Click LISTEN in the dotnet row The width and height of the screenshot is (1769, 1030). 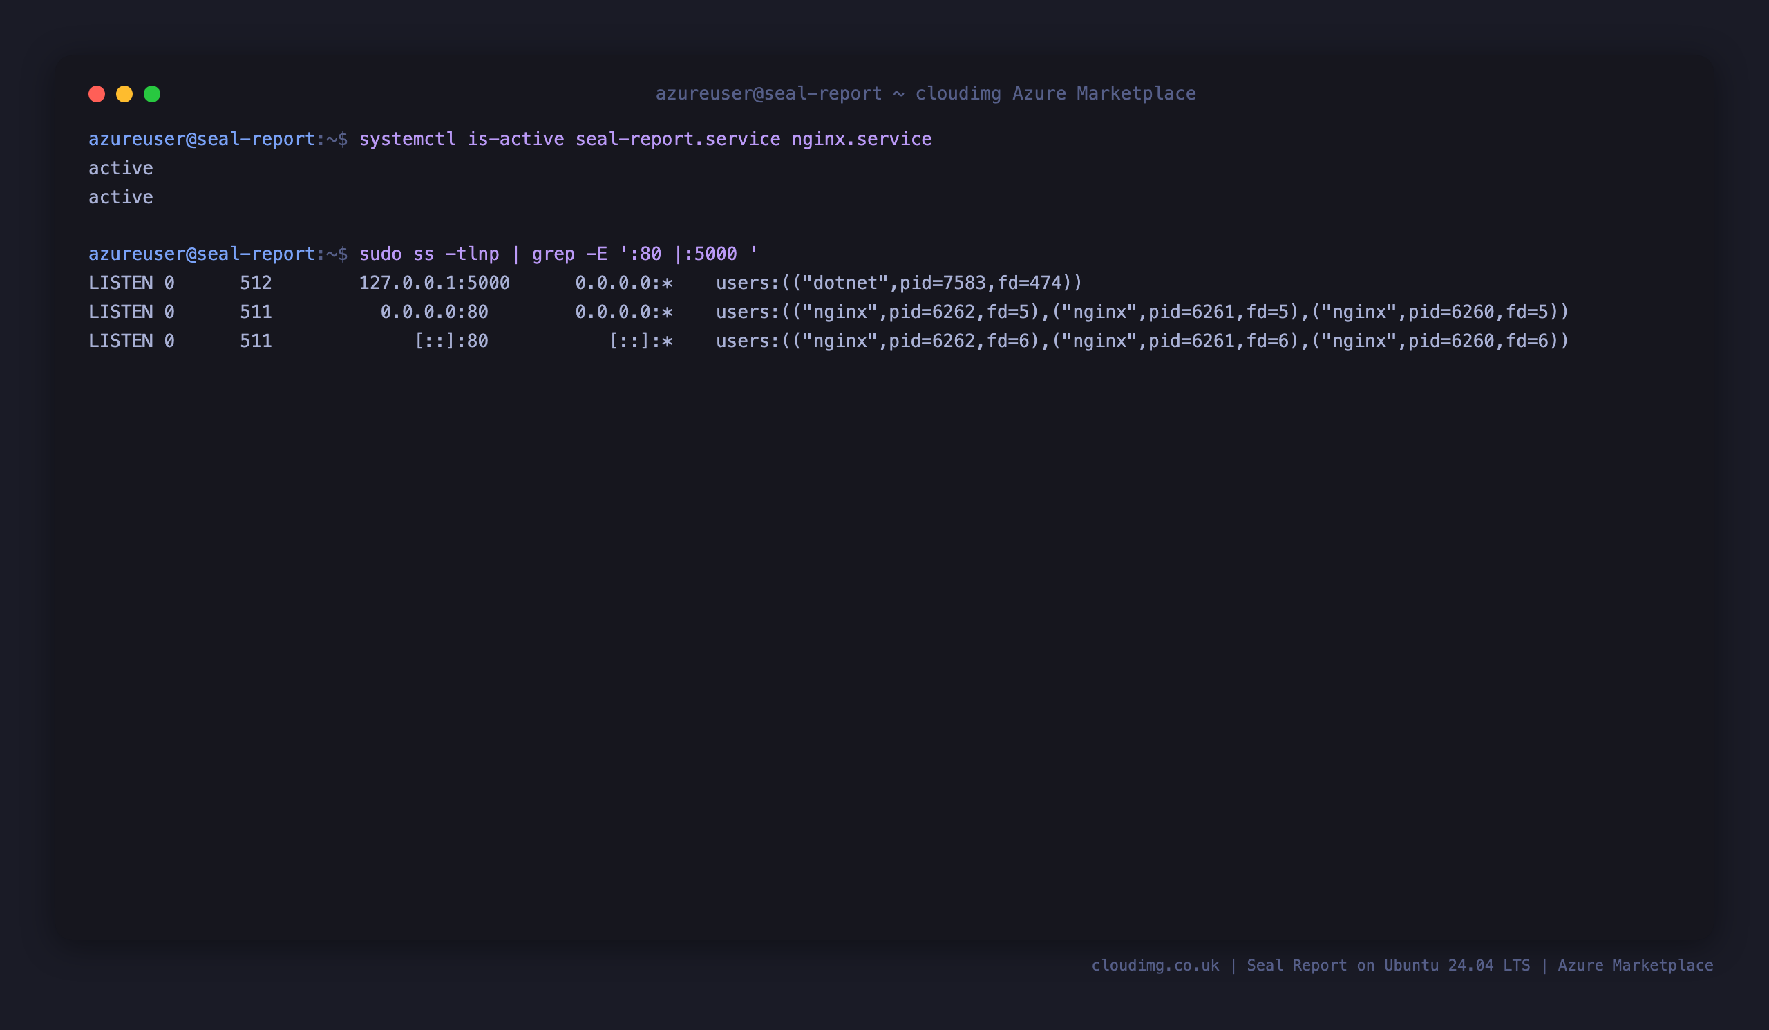121,283
